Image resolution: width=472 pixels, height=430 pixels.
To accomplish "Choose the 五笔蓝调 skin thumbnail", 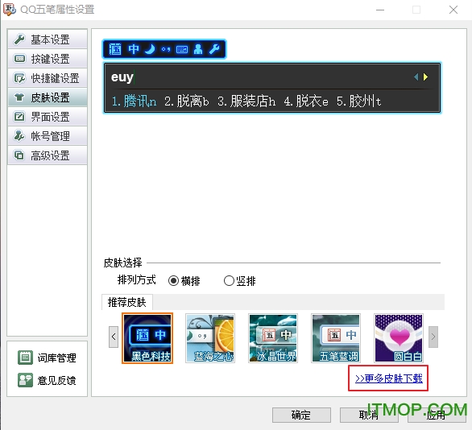I will pyautogui.click(x=336, y=338).
